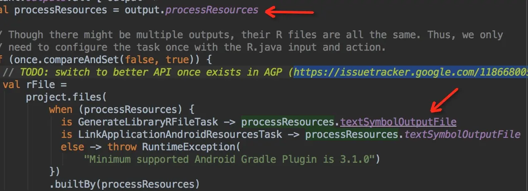528x191 pixels.
Task: Click the "true" argument in compareAndSet
Action: click(177, 60)
